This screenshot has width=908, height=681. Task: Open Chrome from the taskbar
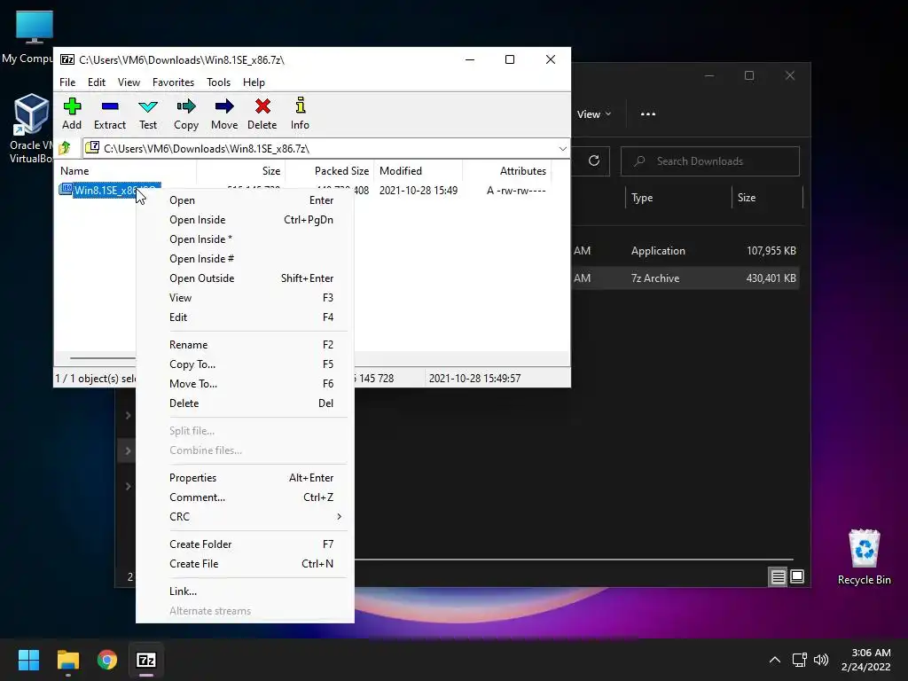pyautogui.click(x=107, y=660)
